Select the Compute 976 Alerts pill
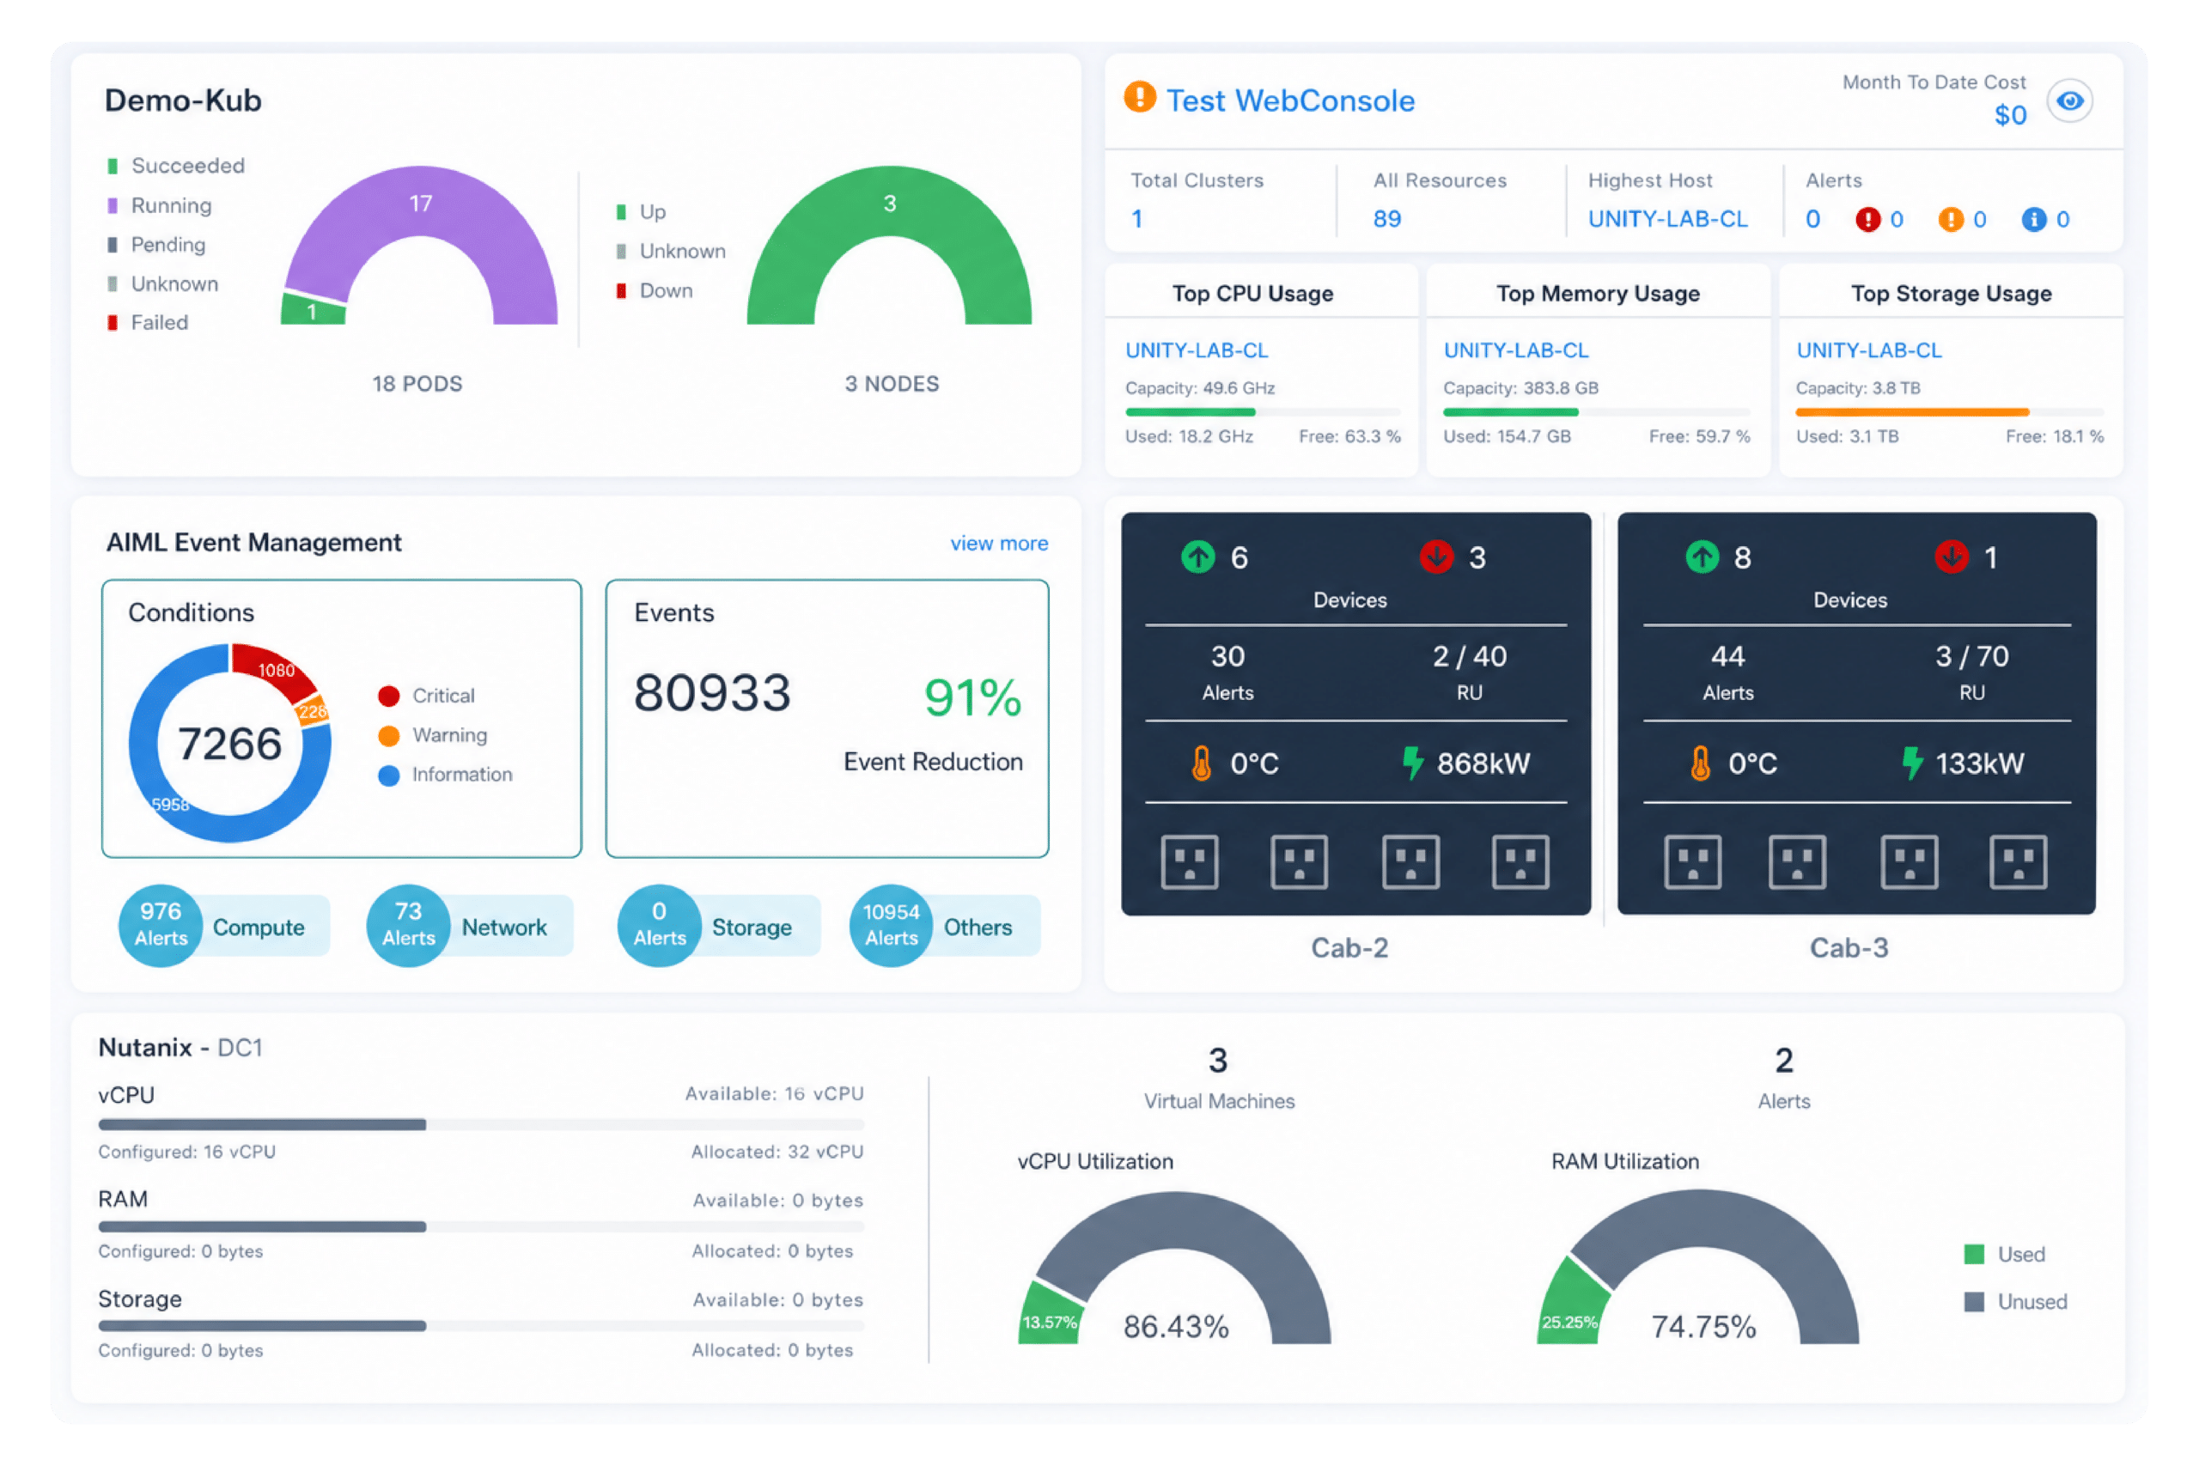 click(x=224, y=926)
